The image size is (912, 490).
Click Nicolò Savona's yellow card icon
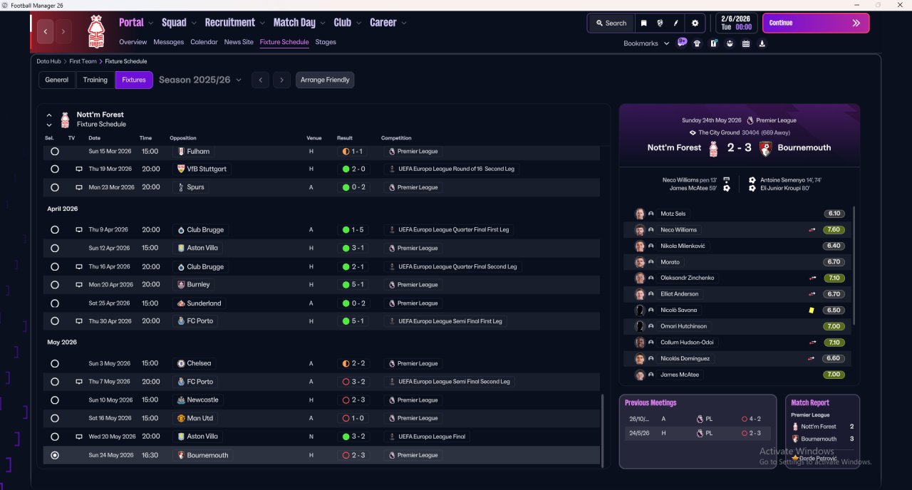(x=811, y=310)
